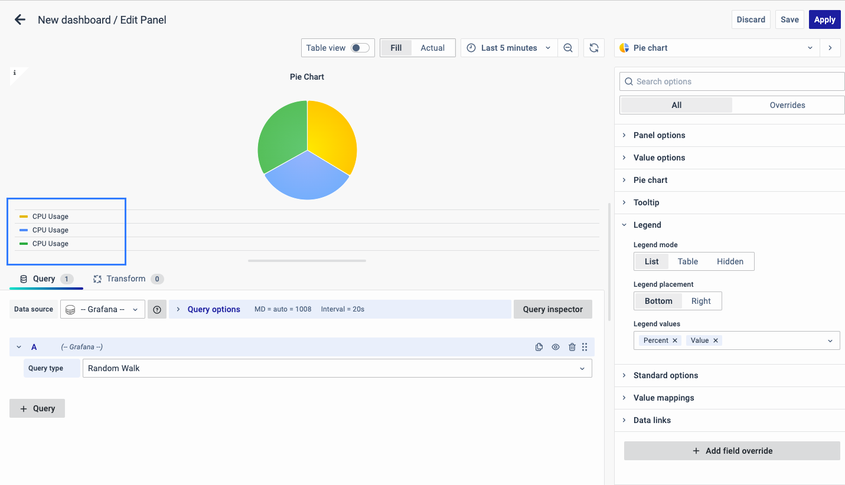The width and height of the screenshot is (845, 485).
Task: Open the Query inspector
Action: pos(553,309)
